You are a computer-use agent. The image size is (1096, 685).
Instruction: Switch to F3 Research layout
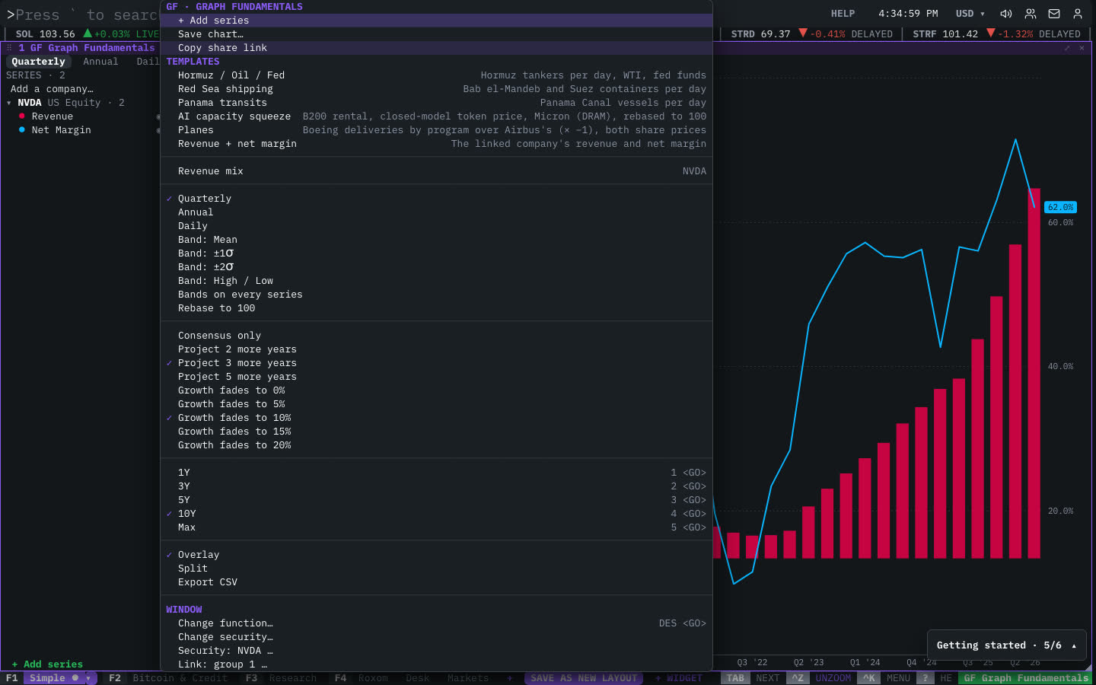281,678
